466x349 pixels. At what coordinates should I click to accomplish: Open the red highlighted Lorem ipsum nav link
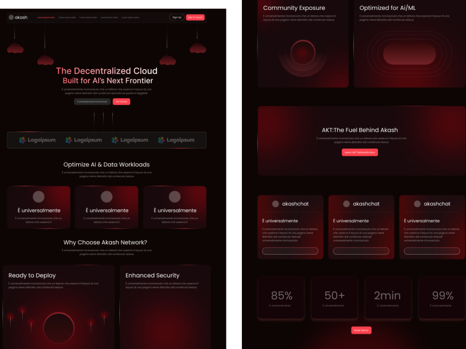pyautogui.click(x=46, y=18)
